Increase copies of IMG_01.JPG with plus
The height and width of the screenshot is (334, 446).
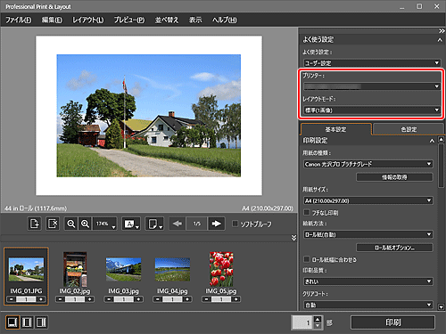pyautogui.click(x=41, y=299)
